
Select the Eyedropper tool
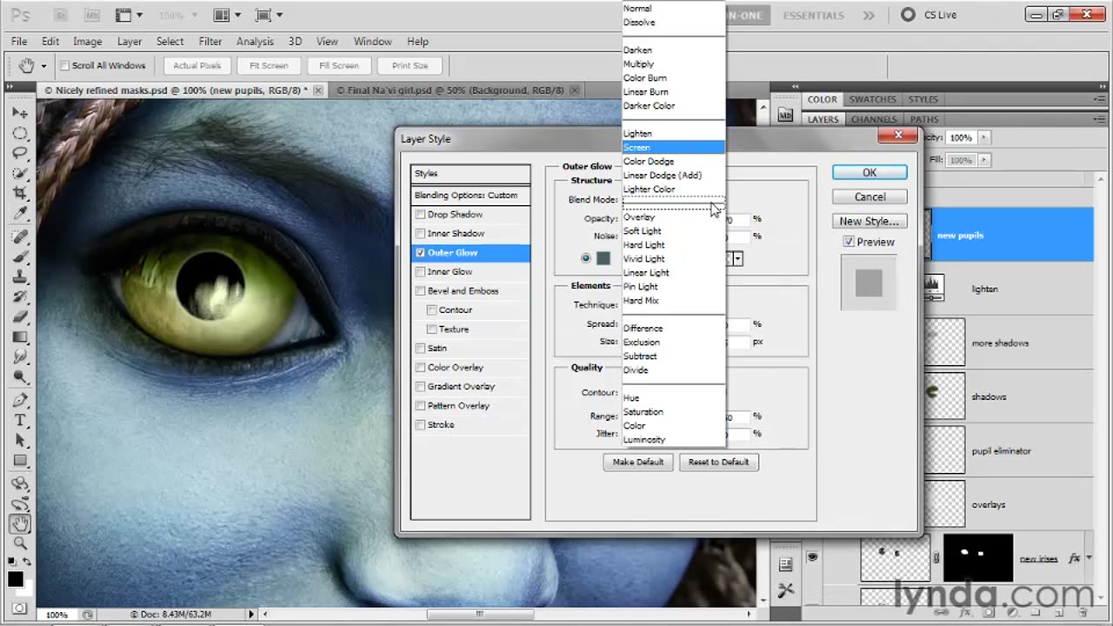coord(19,212)
